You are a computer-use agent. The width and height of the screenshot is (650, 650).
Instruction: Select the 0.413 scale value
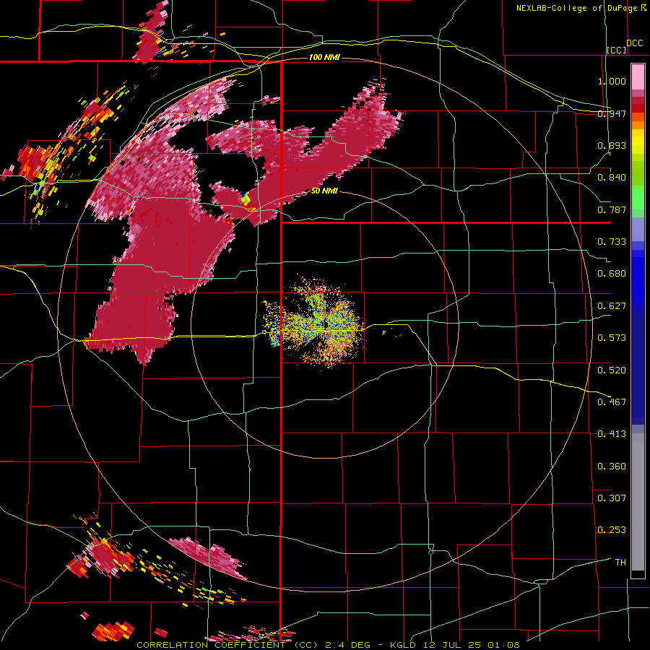(612, 434)
